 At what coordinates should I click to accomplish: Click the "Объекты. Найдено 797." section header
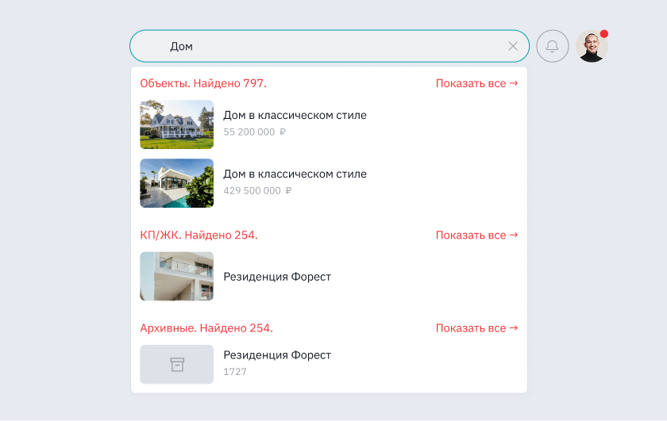[x=203, y=83]
